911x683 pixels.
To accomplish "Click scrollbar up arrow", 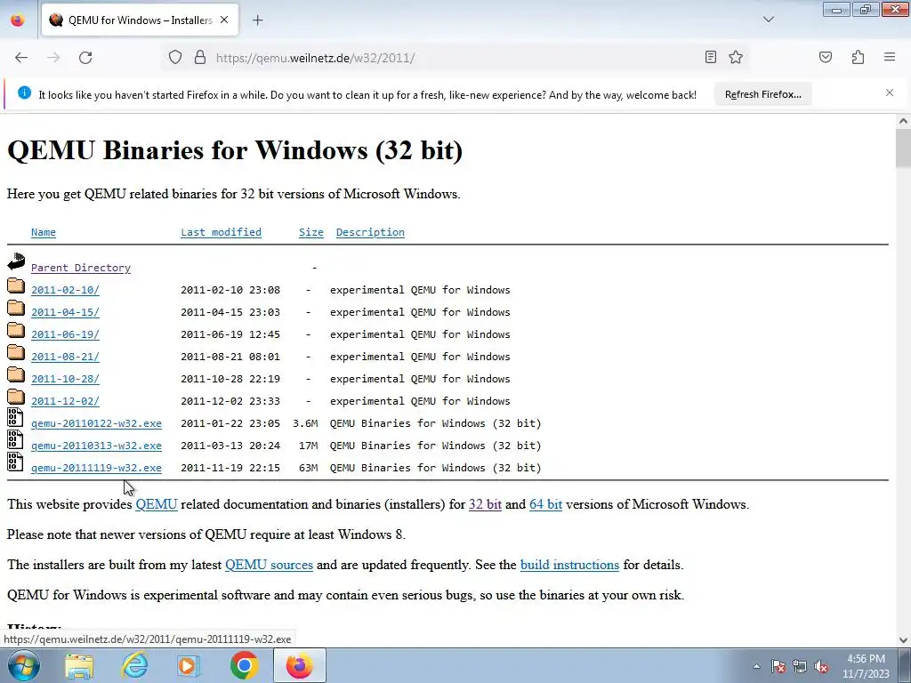I will (903, 121).
